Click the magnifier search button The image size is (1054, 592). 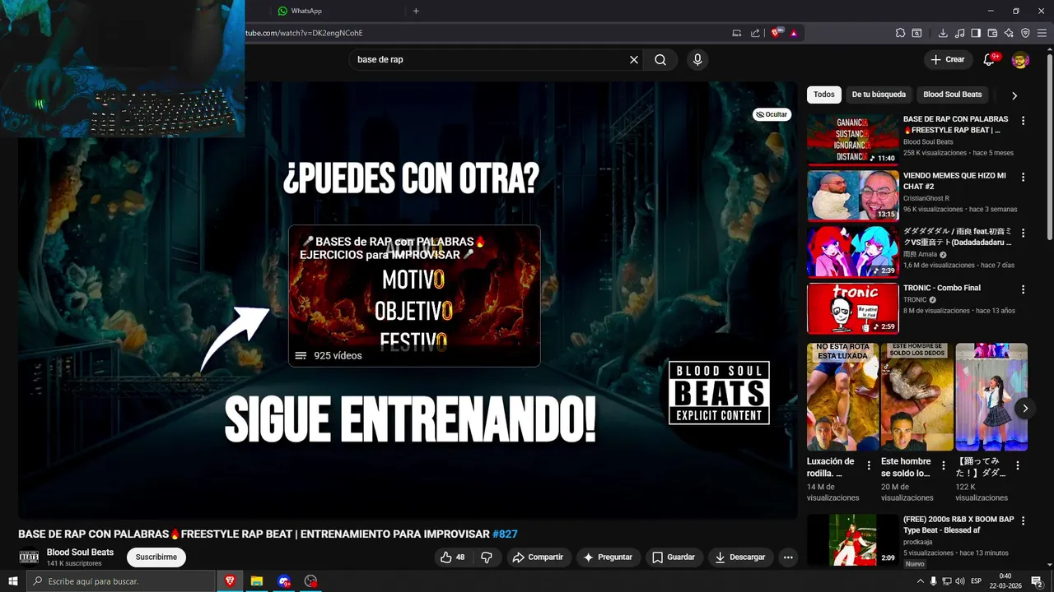660,59
